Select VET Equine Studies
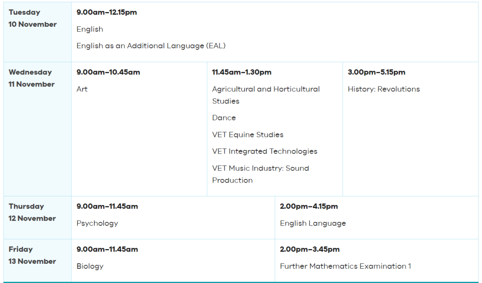 pos(248,134)
